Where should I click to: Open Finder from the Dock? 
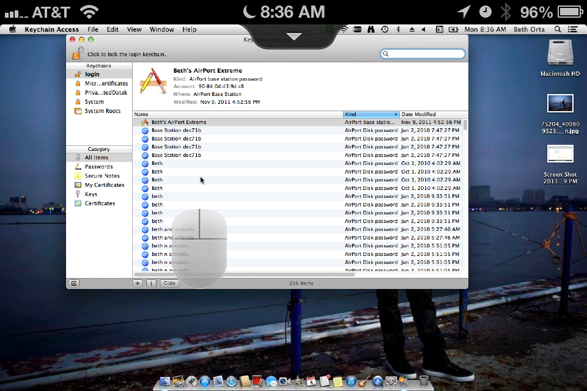click(165, 381)
